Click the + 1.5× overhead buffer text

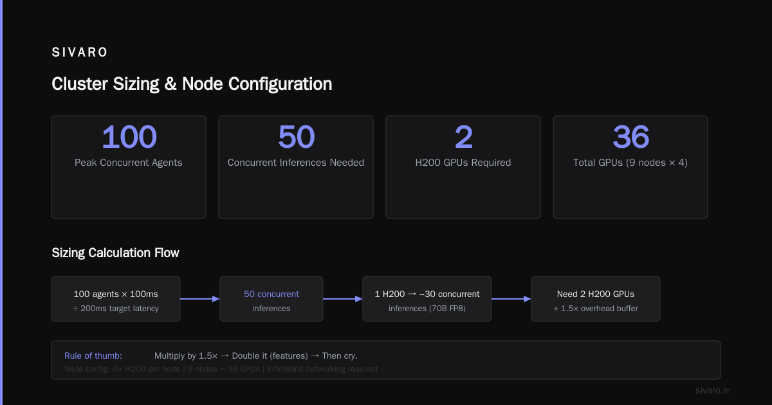[596, 308]
